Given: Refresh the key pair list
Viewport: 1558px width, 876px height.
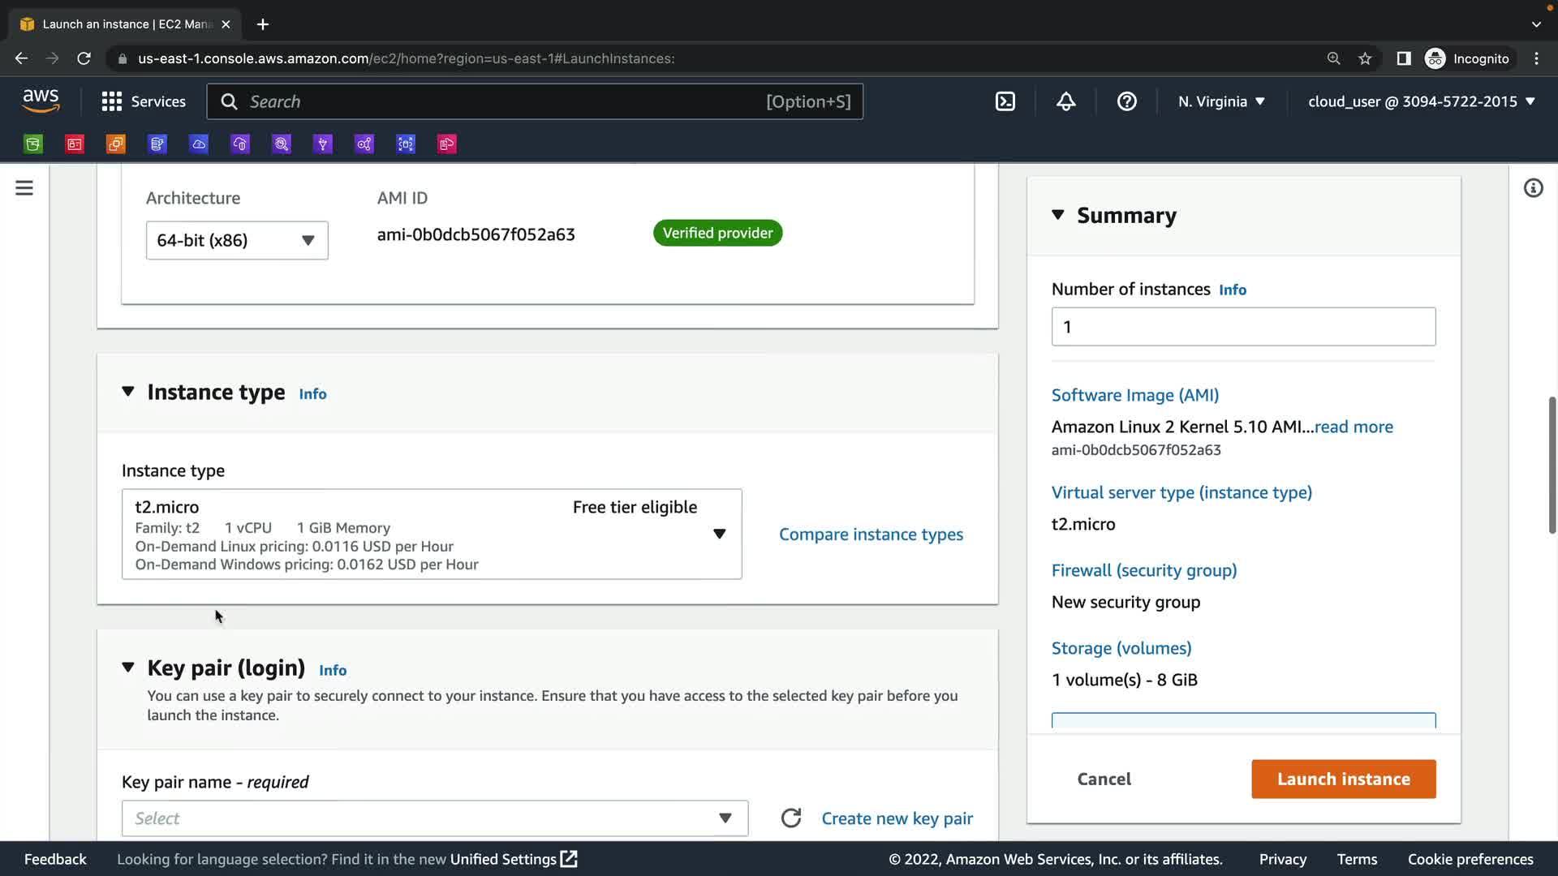Looking at the screenshot, I should (791, 818).
